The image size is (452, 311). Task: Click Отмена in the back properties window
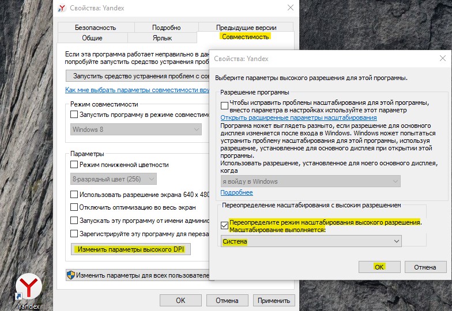227,301
